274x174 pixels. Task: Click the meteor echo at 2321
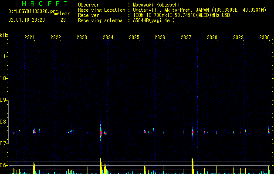click(x=34, y=131)
